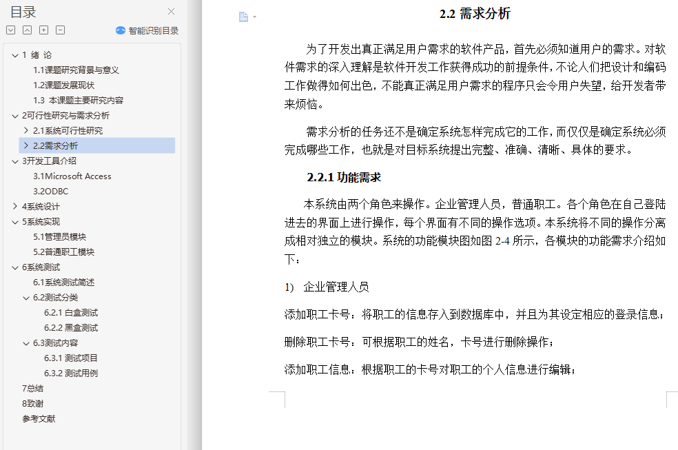Go to 1 绪论 heading

coord(37,55)
